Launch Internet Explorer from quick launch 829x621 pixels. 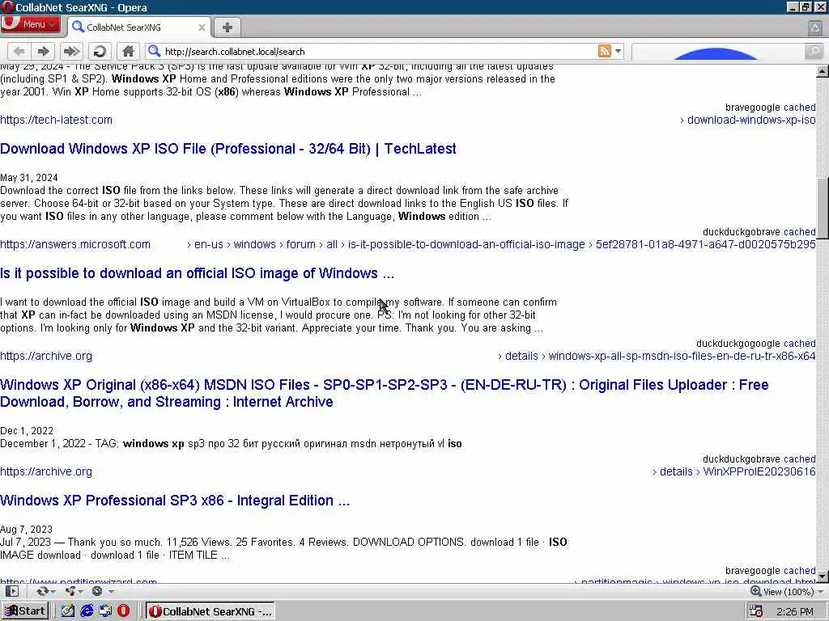point(87,611)
